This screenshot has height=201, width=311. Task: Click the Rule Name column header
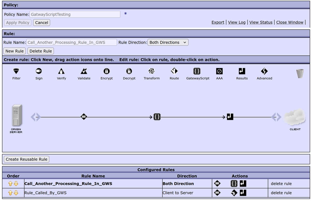[x=93, y=176]
